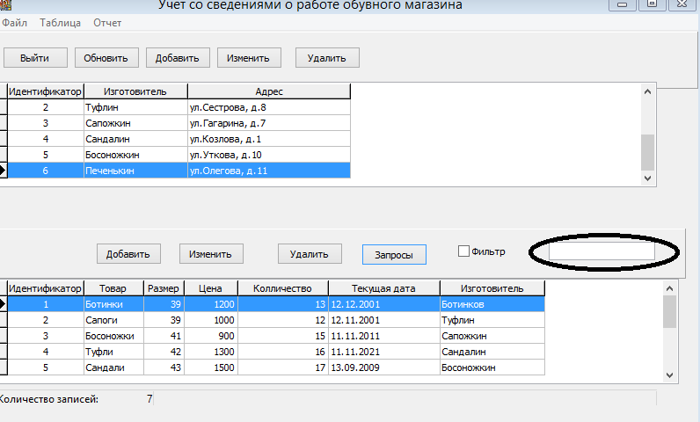The width and height of the screenshot is (700, 422).
Task: Select the Сапоги cell in goods table
Action: 113,320
